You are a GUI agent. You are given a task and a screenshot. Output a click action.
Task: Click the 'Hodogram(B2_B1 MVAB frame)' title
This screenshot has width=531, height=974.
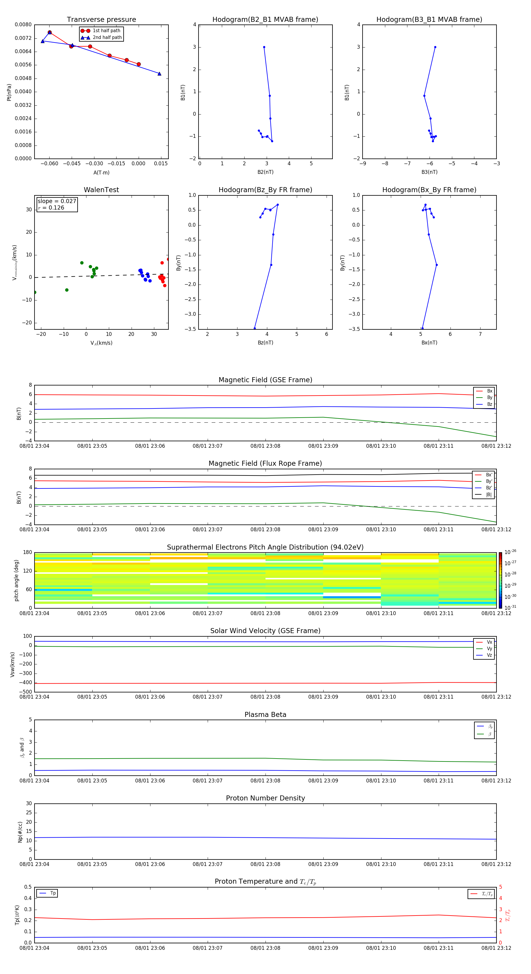265,20
